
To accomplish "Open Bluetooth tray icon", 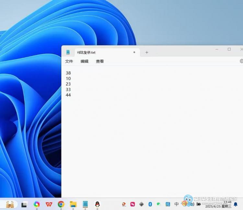I will click(x=150, y=204).
